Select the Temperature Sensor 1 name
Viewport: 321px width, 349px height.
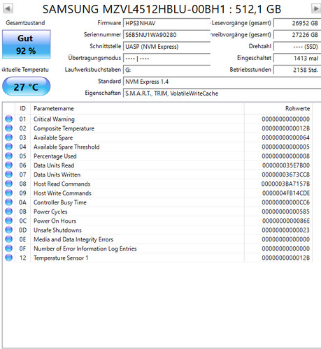point(61,258)
